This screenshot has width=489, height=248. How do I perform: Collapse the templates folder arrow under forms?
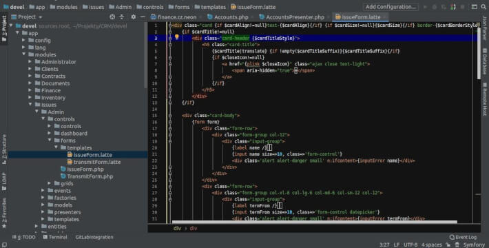click(x=56, y=147)
